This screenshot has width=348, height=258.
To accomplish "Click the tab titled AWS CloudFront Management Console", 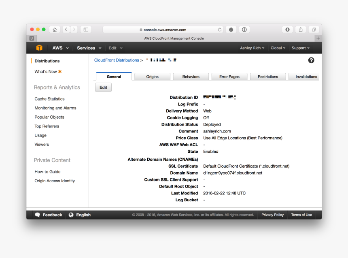I will pyautogui.click(x=174, y=38).
